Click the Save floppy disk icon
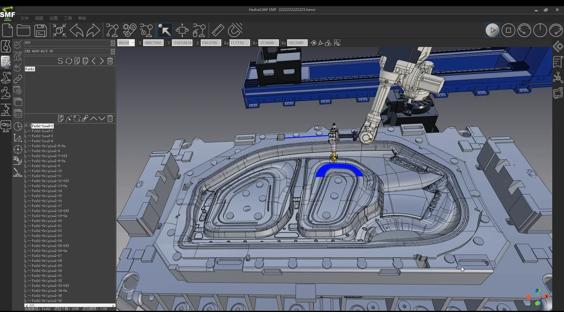 [x=41, y=30]
